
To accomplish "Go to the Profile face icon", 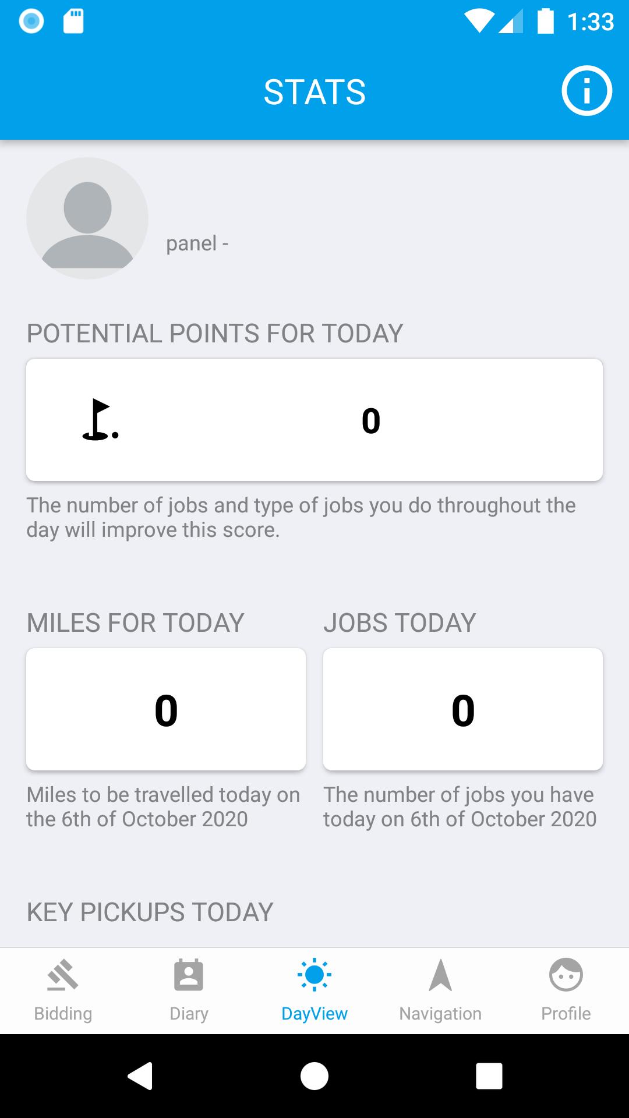I will pos(566,975).
